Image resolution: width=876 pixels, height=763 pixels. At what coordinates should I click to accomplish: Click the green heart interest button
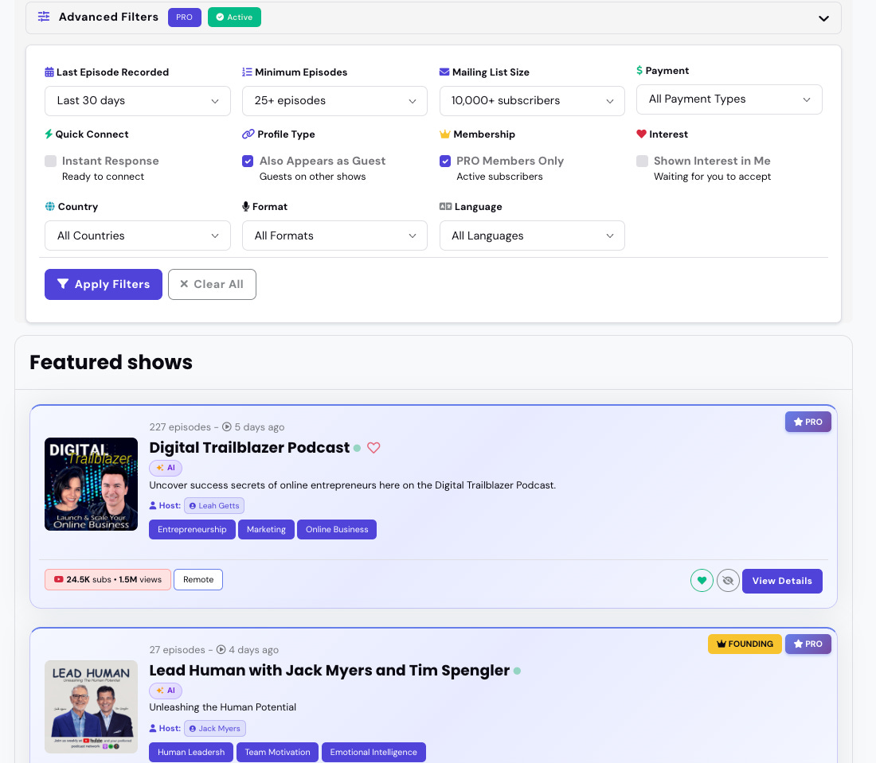[x=702, y=581]
